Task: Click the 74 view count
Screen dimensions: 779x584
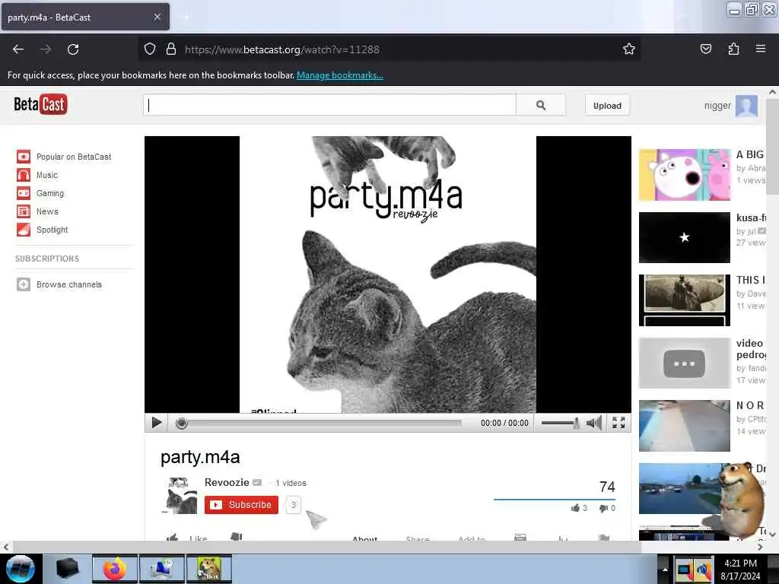Action: 607,487
